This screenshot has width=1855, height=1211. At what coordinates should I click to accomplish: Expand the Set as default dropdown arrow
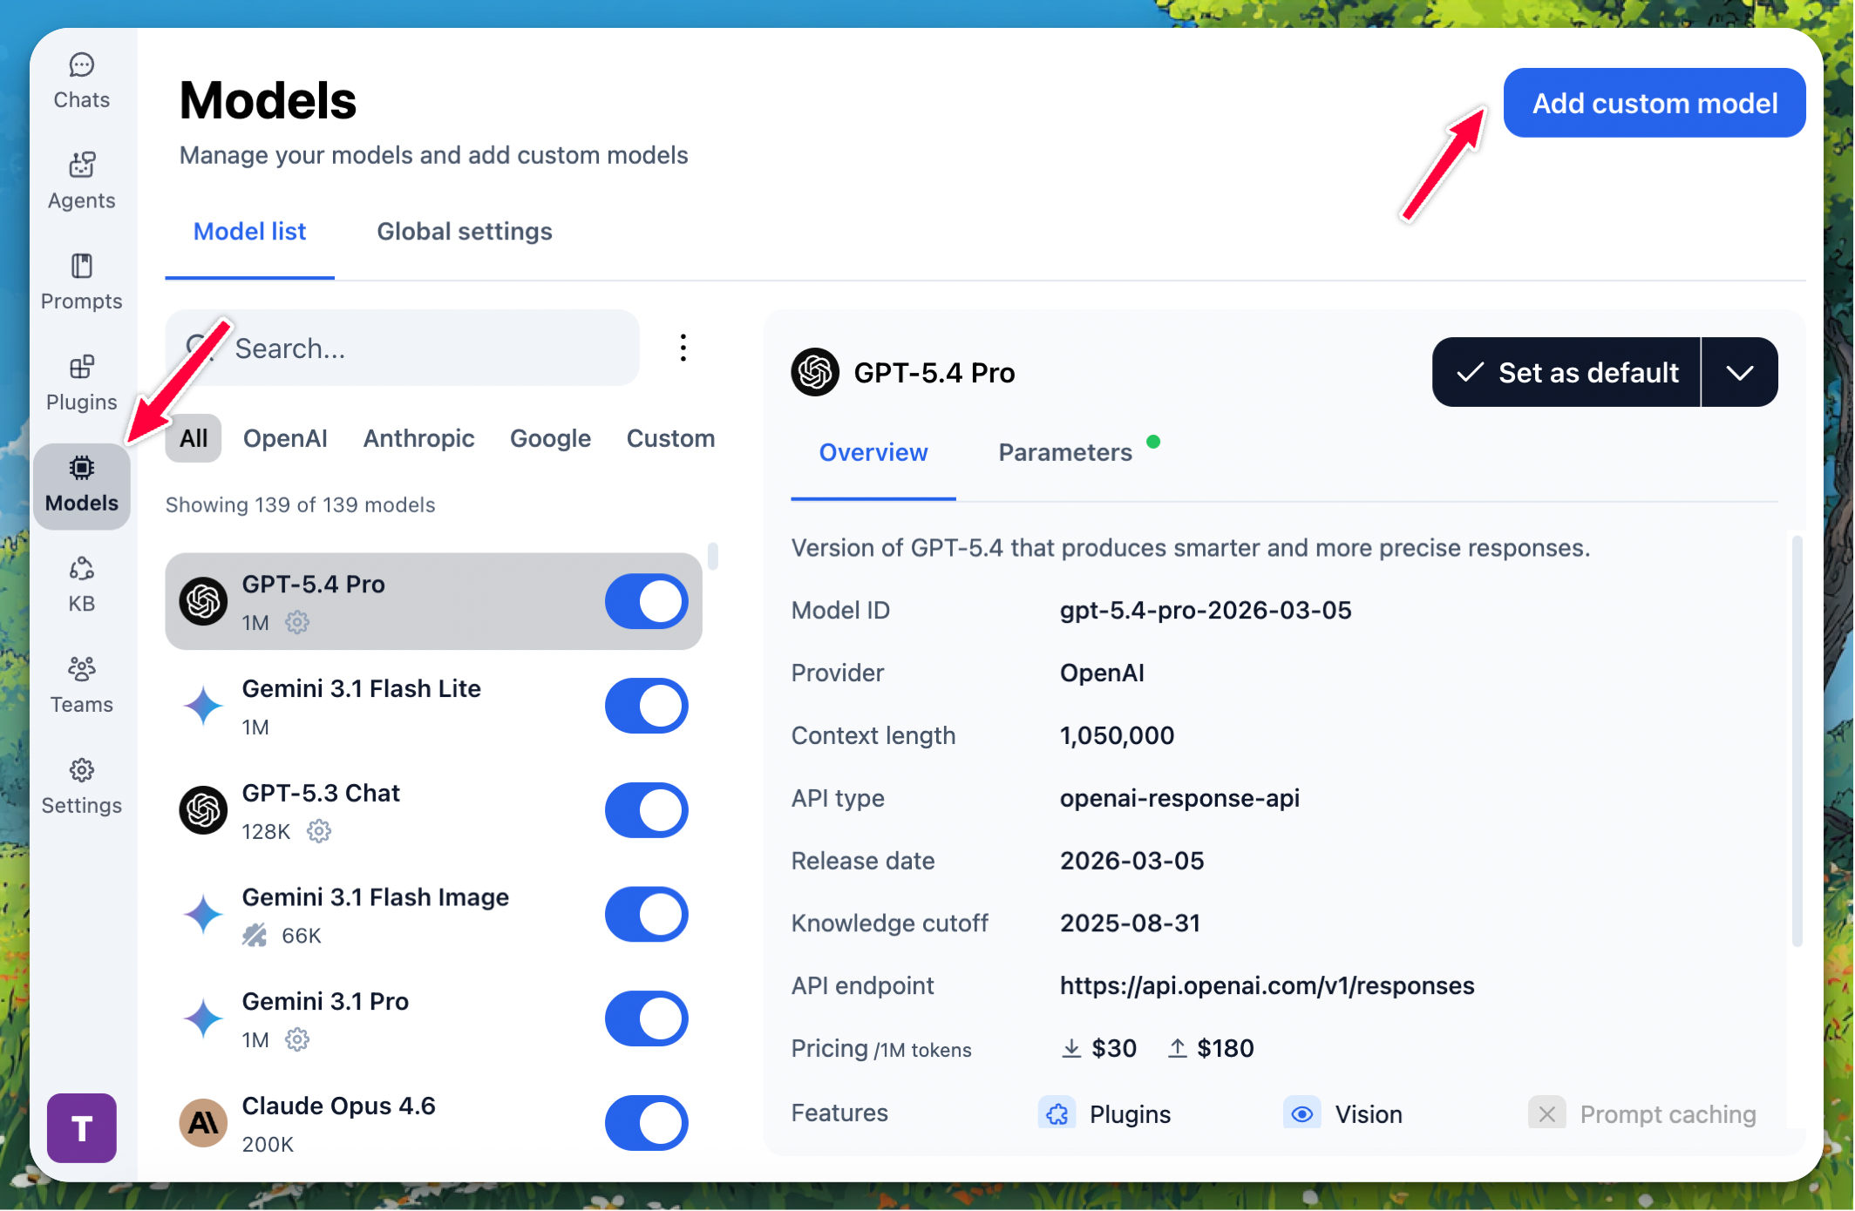point(1739,373)
